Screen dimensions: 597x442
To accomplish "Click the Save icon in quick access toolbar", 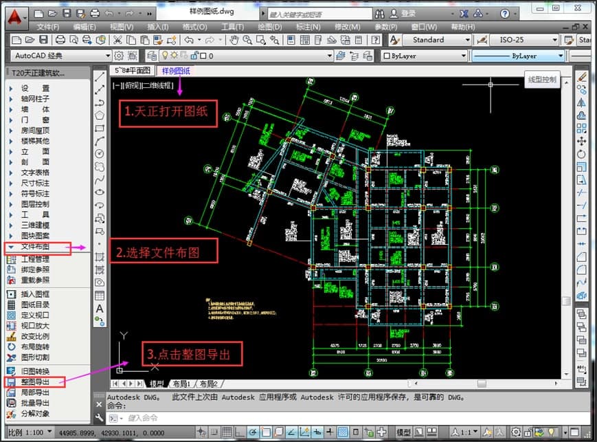I will tap(66, 13).
